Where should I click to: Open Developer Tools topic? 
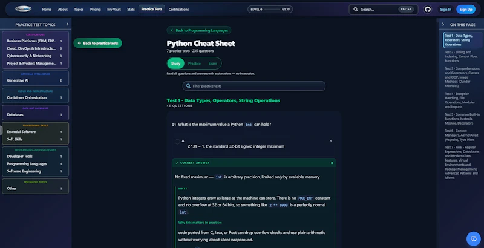pyautogui.click(x=35, y=157)
